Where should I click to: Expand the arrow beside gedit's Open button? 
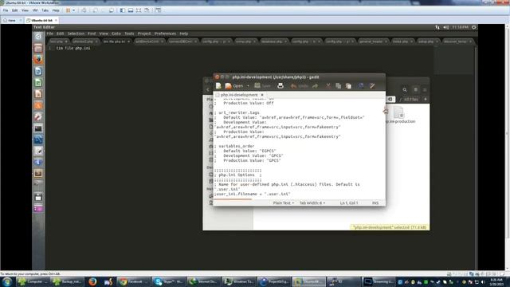(248, 86)
